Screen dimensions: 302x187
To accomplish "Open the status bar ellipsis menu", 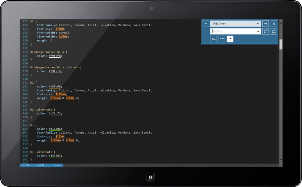I will click(x=58, y=165).
